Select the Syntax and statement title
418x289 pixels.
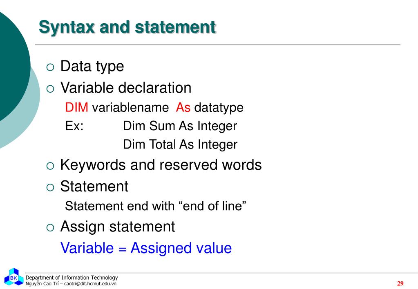(127, 27)
